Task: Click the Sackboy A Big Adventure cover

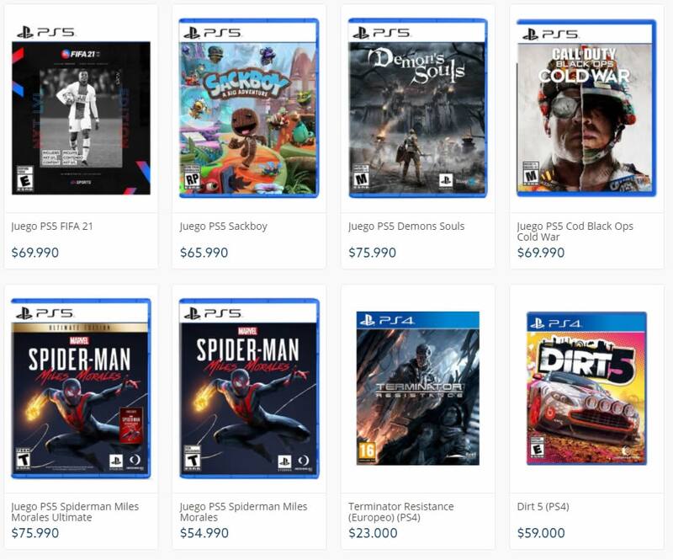Action: pyautogui.click(x=249, y=108)
